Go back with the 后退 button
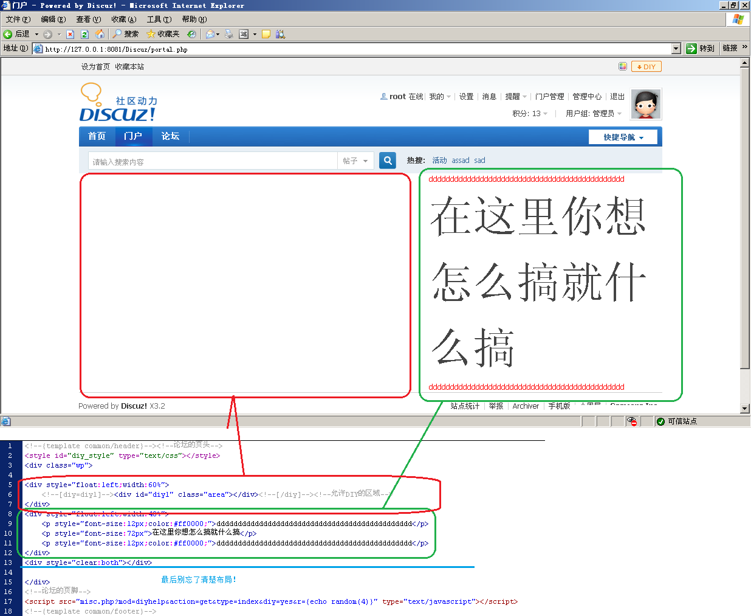This screenshot has width=751, height=616. (x=16, y=34)
